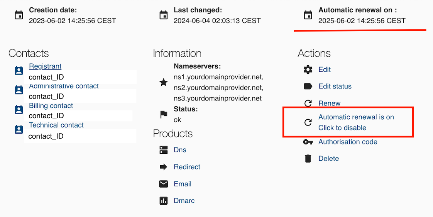Disable automatic renewal via Click to disable

(x=342, y=128)
